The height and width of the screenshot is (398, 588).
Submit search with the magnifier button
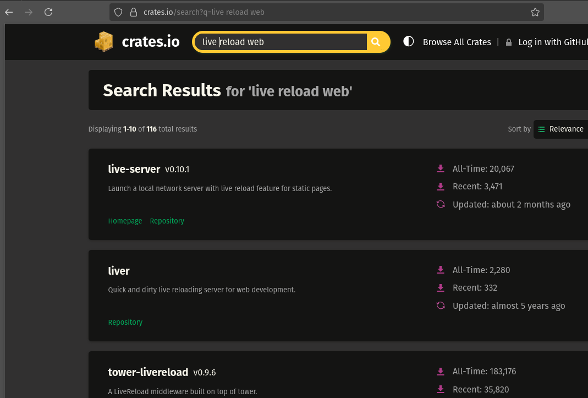376,42
